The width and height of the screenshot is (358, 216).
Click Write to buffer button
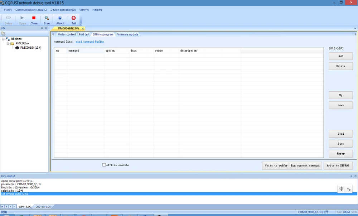[276, 165]
